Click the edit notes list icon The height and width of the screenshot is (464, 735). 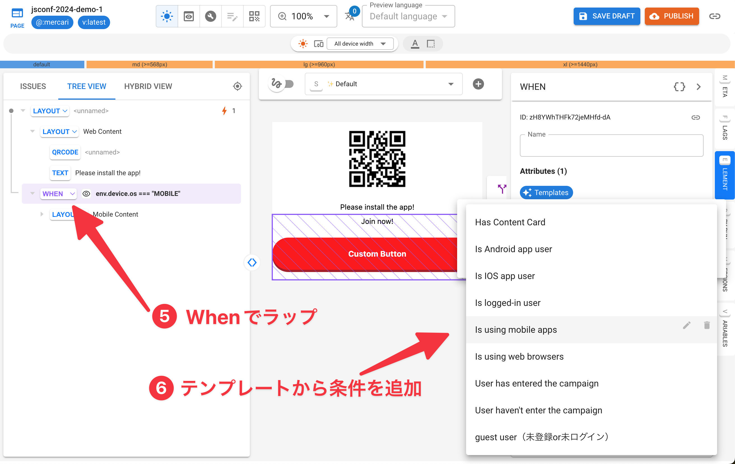(x=232, y=16)
